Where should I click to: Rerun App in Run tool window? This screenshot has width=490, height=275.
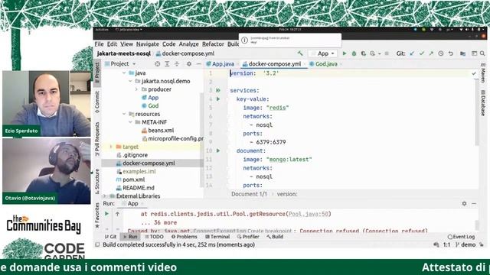(107, 214)
